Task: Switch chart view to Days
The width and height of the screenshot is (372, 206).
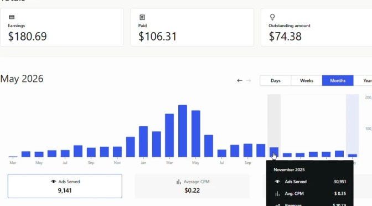Action: (x=276, y=81)
